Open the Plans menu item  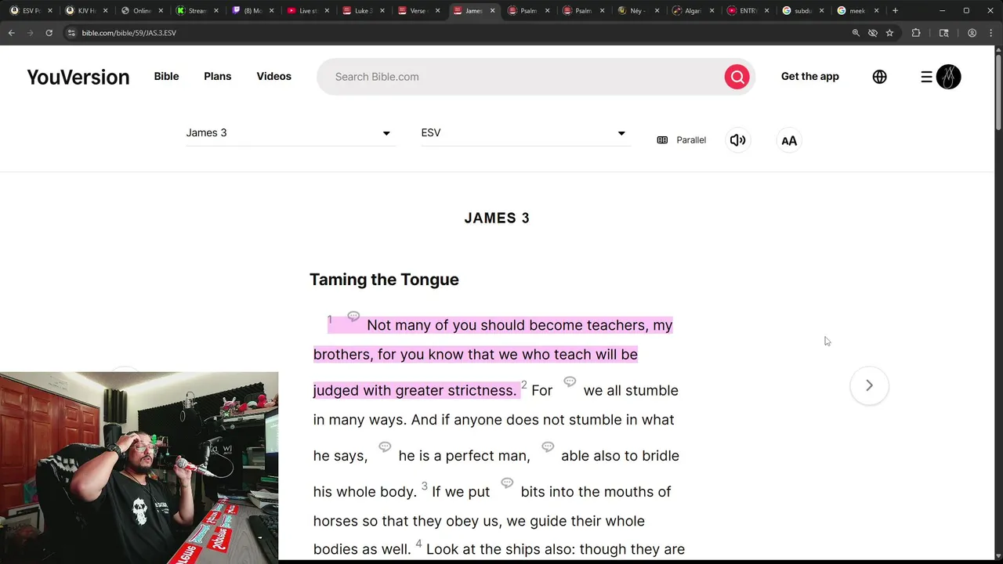pos(217,76)
